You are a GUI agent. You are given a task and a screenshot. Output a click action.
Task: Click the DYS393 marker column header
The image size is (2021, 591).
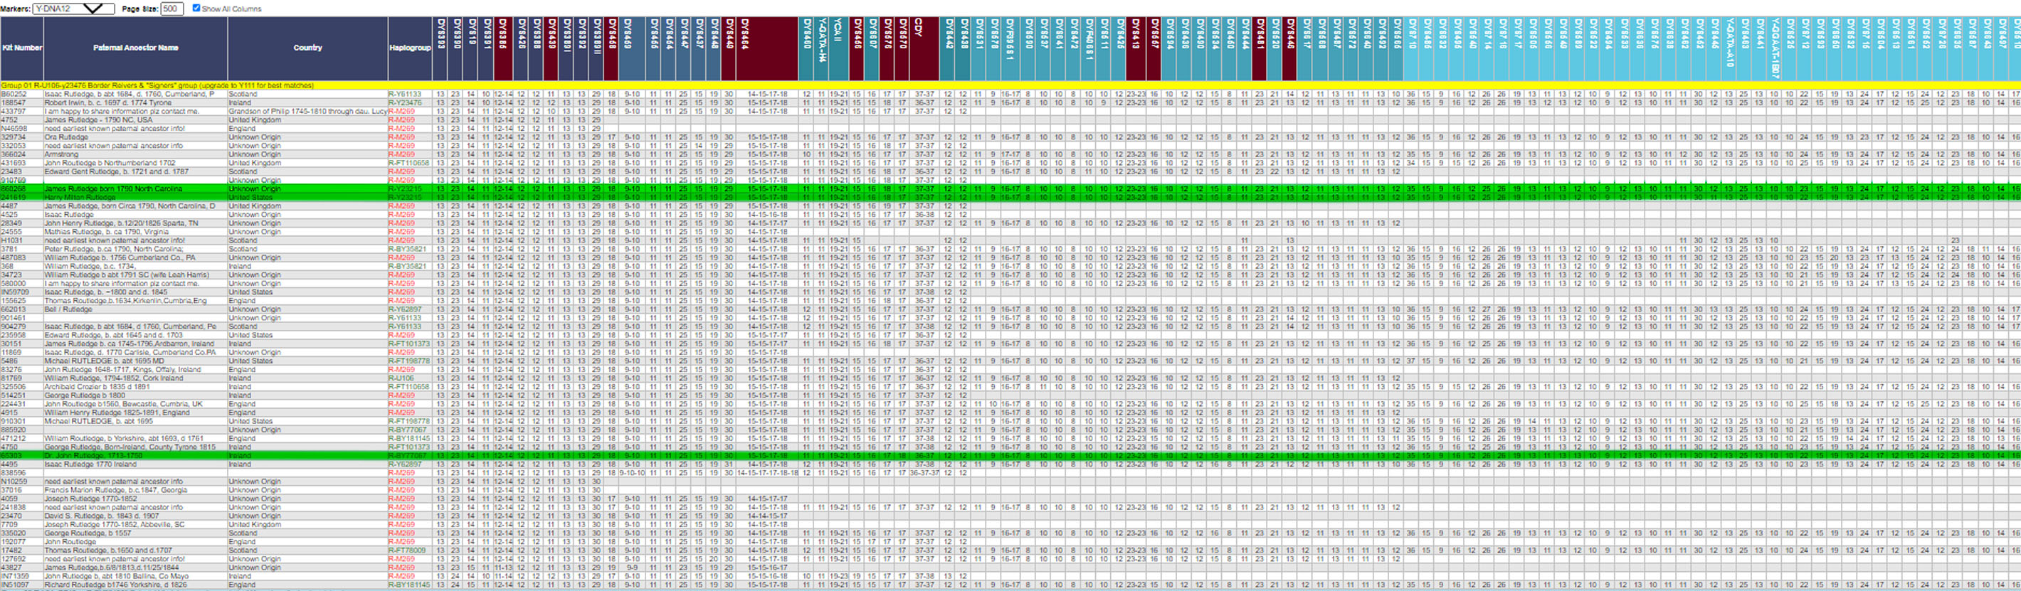click(440, 47)
